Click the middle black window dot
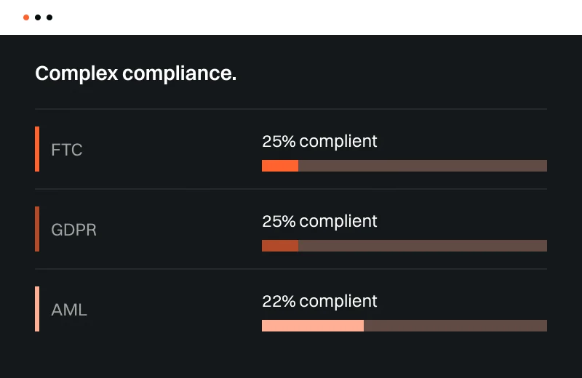The image size is (582, 378). pyautogui.click(x=38, y=17)
